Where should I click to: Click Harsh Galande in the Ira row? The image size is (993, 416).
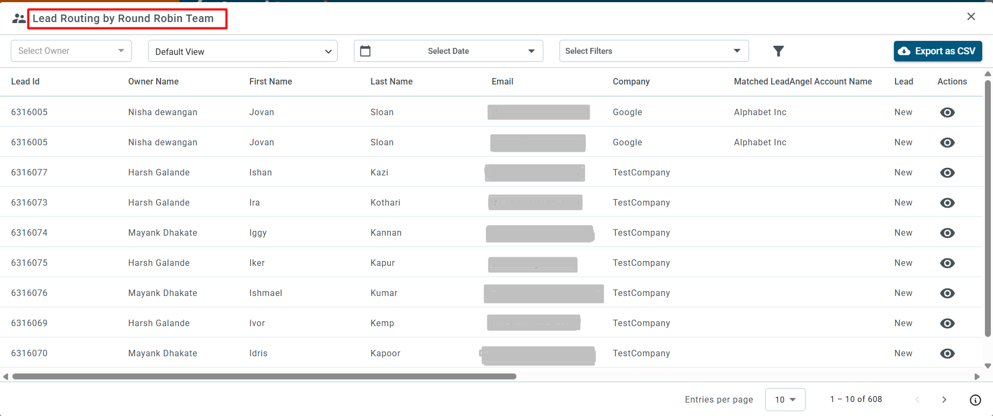click(x=159, y=203)
